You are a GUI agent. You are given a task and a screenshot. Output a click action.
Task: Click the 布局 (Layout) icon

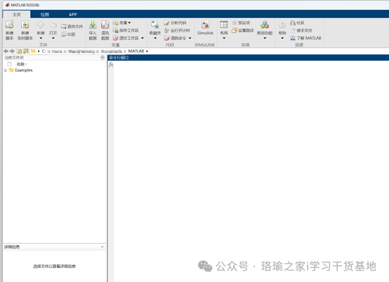coord(223,24)
